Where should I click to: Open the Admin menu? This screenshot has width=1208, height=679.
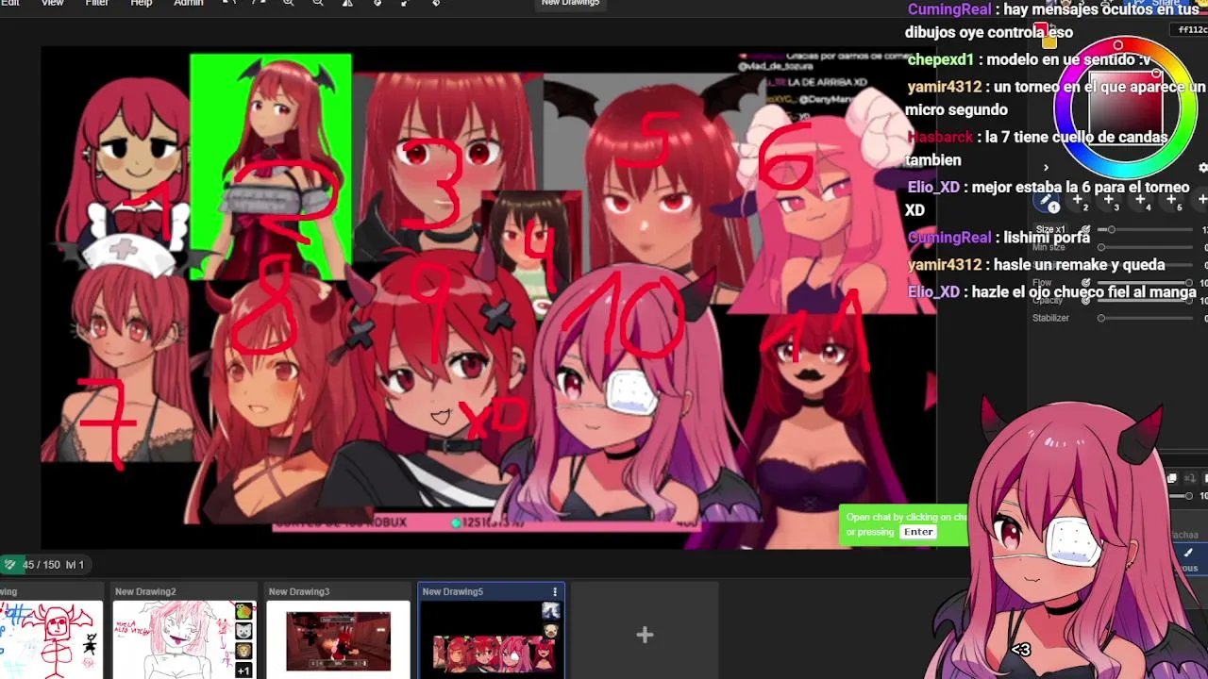point(188,3)
